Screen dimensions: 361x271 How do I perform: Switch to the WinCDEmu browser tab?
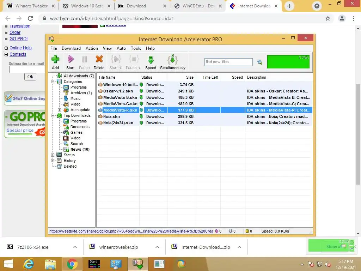[198, 6]
